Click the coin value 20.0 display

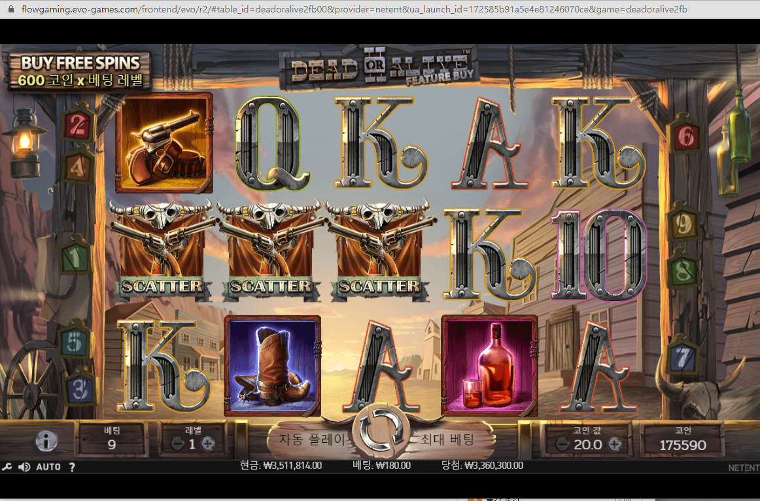coord(588,444)
